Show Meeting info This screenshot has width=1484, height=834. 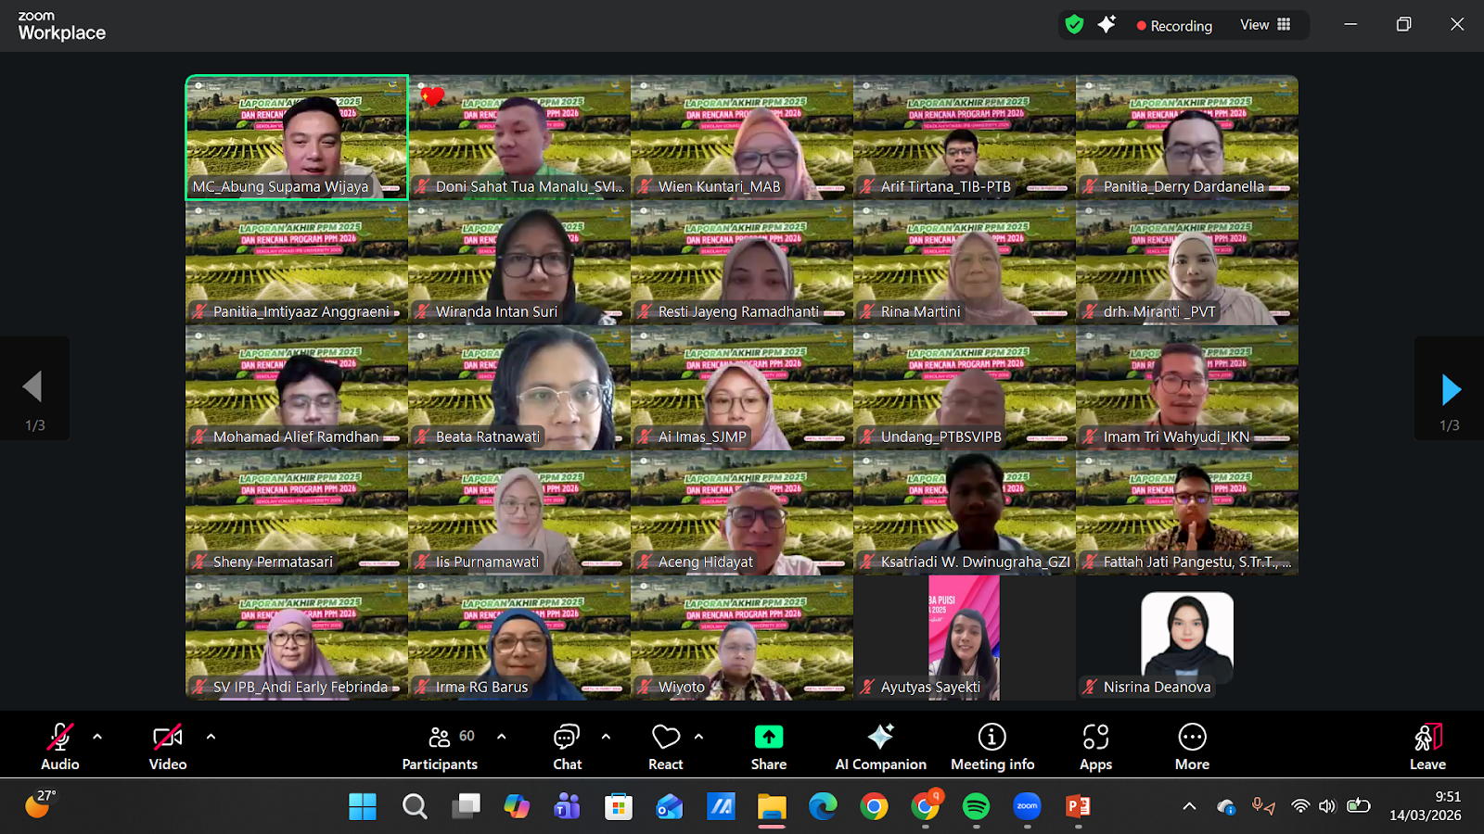pos(991,747)
